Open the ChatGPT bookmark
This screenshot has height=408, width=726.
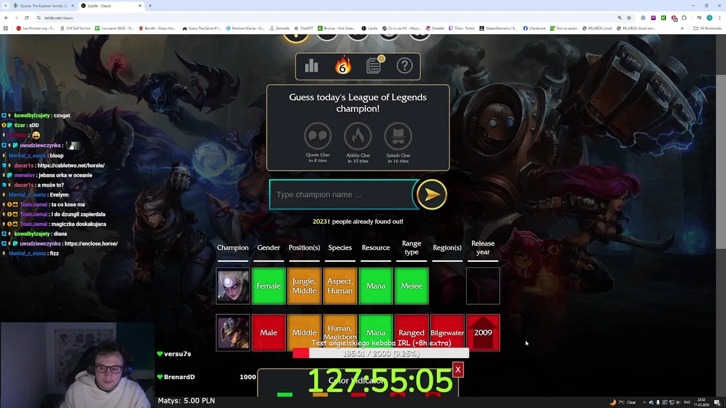(x=303, y=28)
